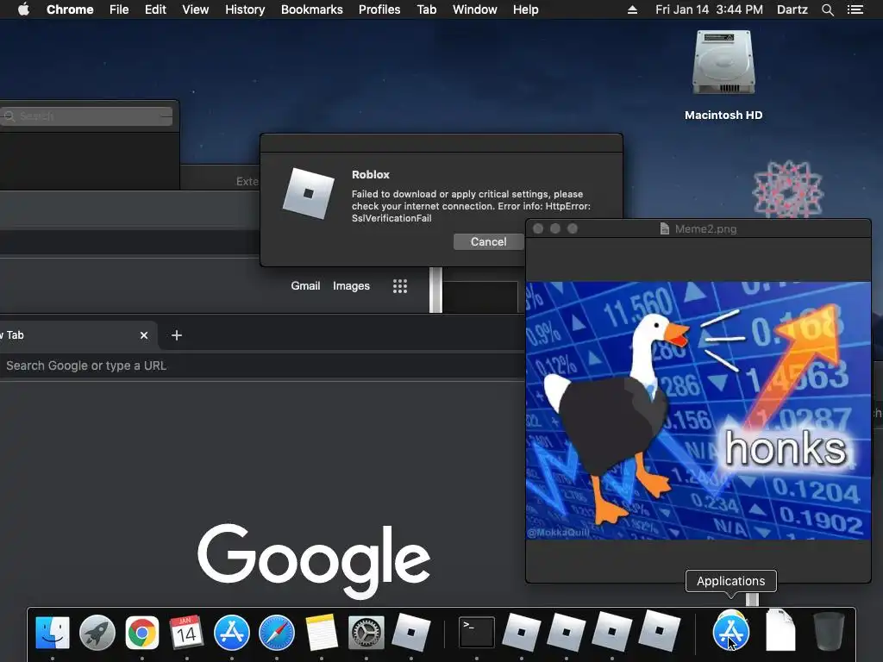Click the Dartz user name in menu bar
Screen dimensions: 883x662
[x=792, y=9]
